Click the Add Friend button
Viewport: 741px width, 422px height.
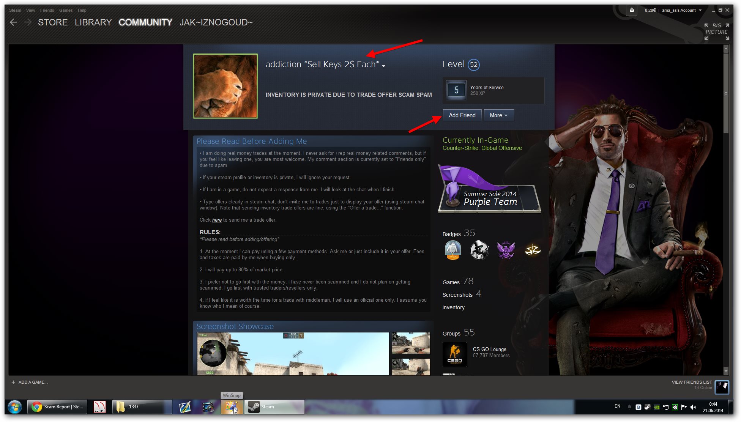[x=460, y=115]
